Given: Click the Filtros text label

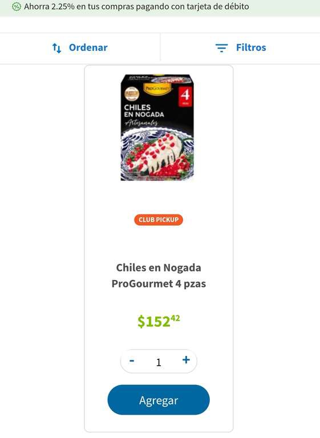Looking at the screenshot, I should [x=251, y=48].
